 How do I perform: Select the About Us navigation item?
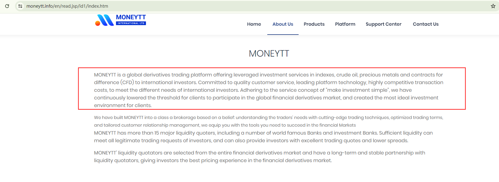coord(283,24)
